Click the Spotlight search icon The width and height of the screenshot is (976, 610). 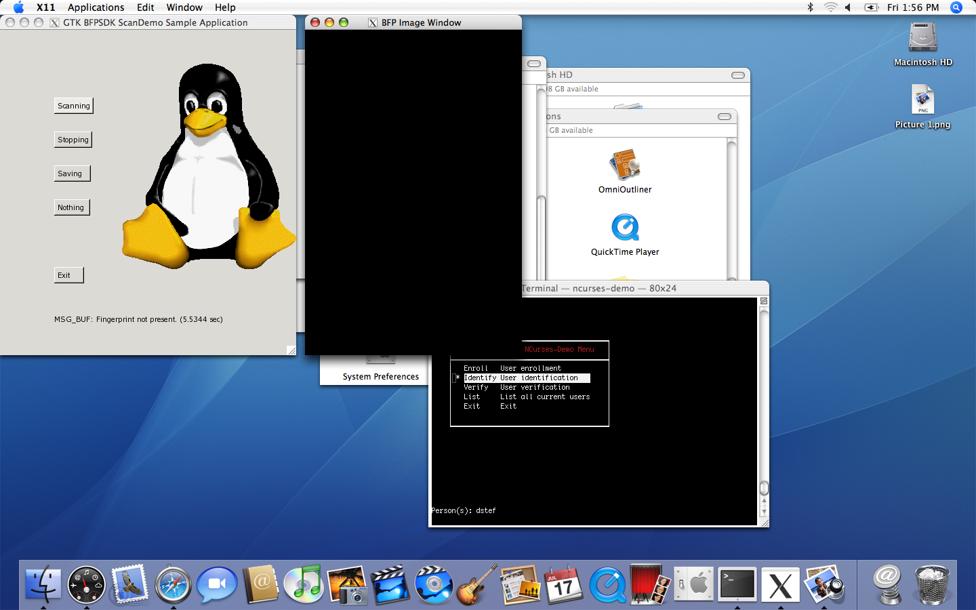[x=956, y=7]
